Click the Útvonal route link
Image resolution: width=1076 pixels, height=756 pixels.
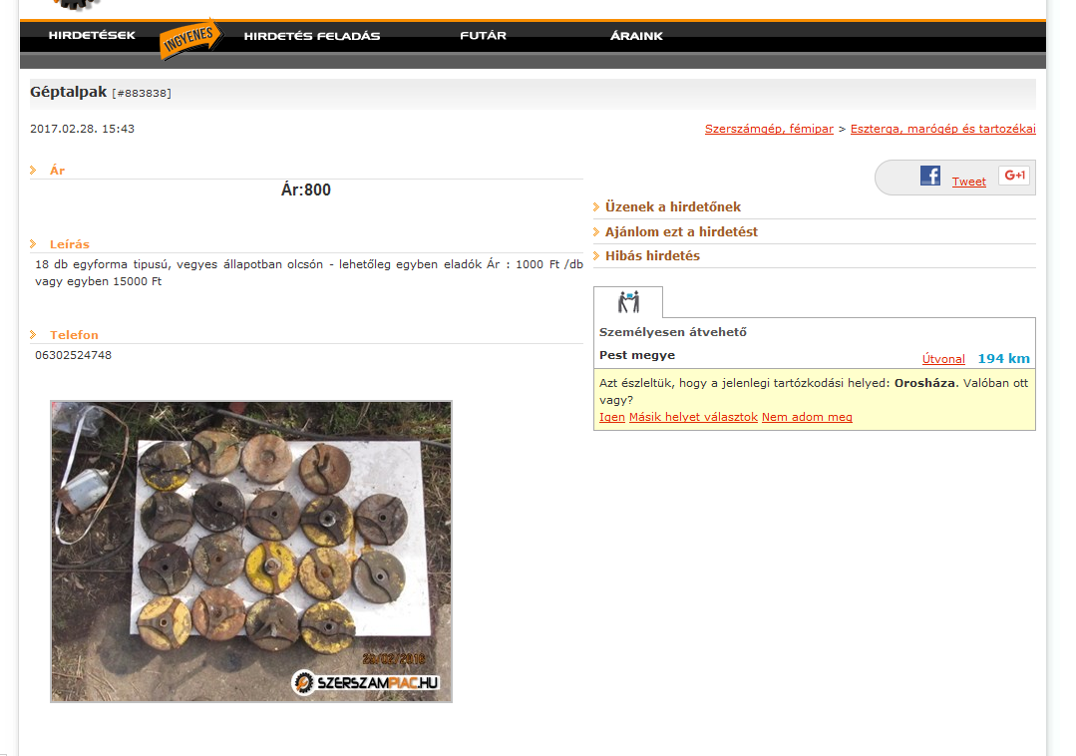pos(943,359)
